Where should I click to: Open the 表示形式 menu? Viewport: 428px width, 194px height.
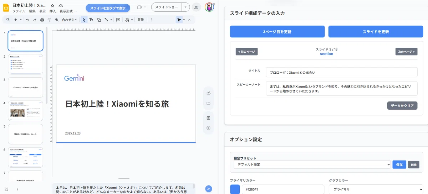[66, 11]
